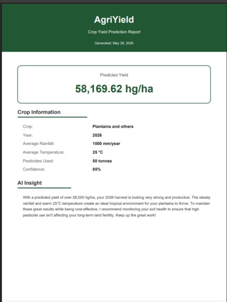Viewport: 227px width, 302px height.
Task: Click the 'Crop Information' section heading
Action: click(x=39, y=112)
